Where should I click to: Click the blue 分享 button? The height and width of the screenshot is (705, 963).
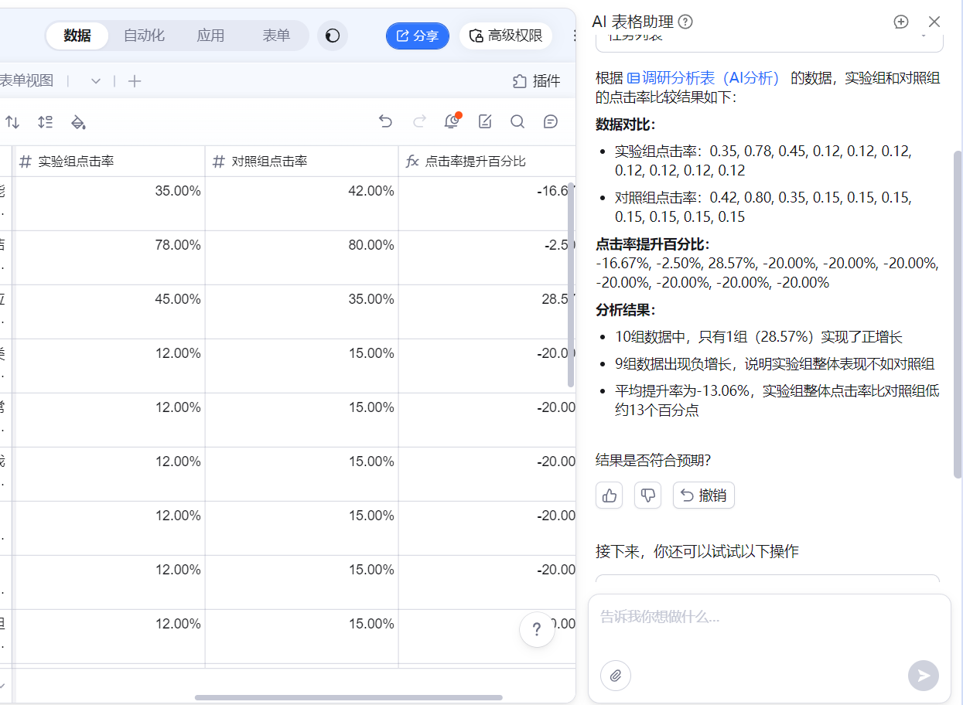pyautogui.click(x=418, y=36)
